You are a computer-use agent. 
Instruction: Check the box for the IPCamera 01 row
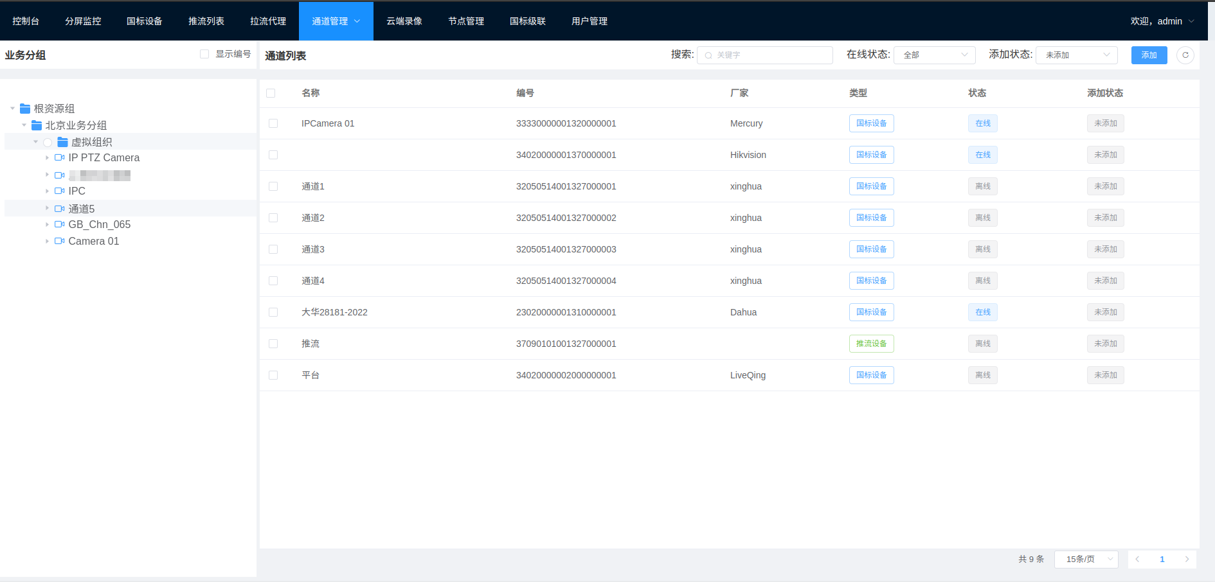(x=273, y=123)
